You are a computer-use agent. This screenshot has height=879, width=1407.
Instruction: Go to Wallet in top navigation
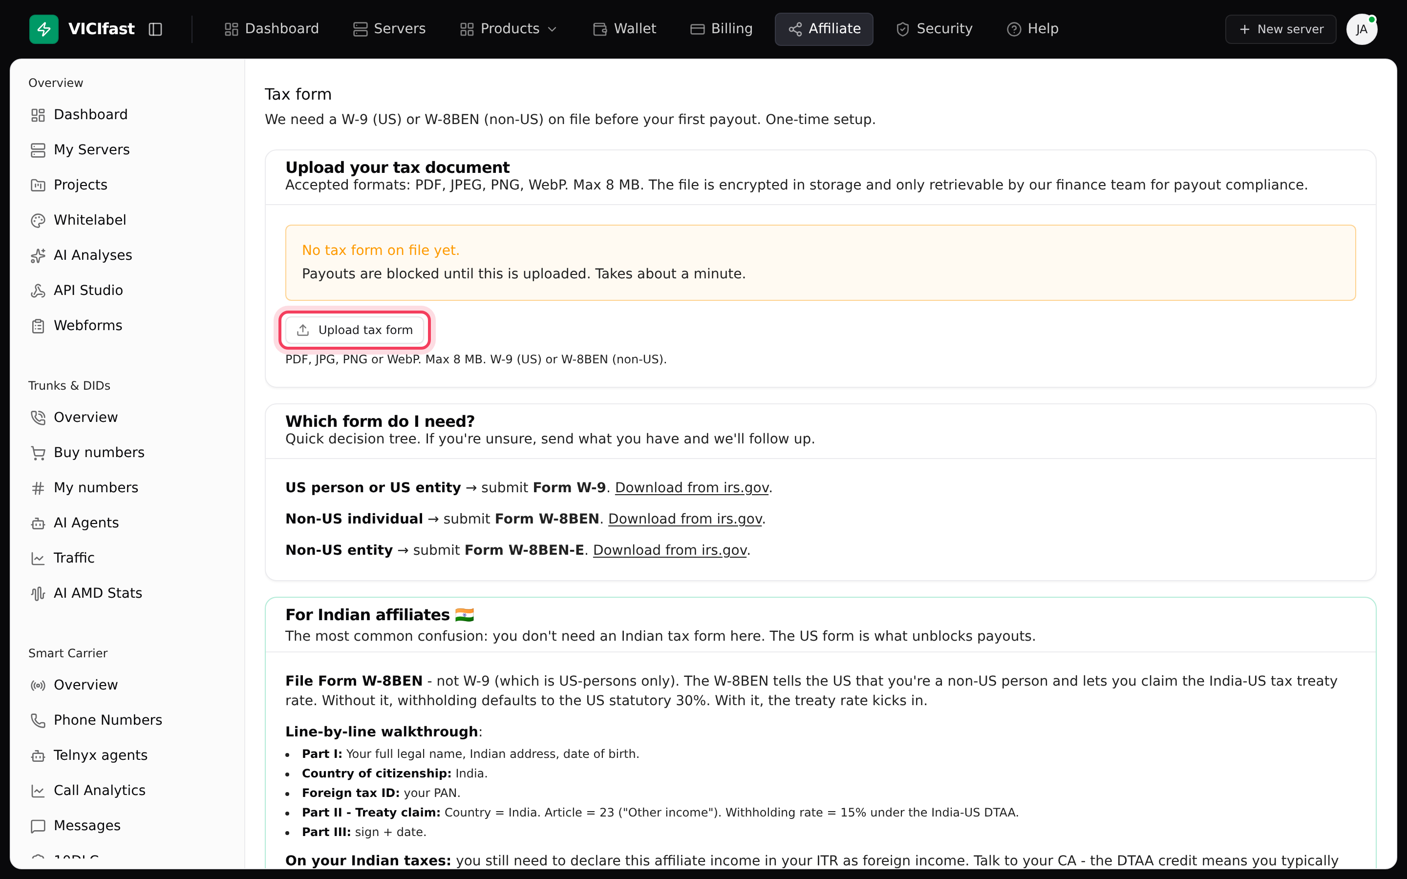pyautogui.click(x=624, y=29)
